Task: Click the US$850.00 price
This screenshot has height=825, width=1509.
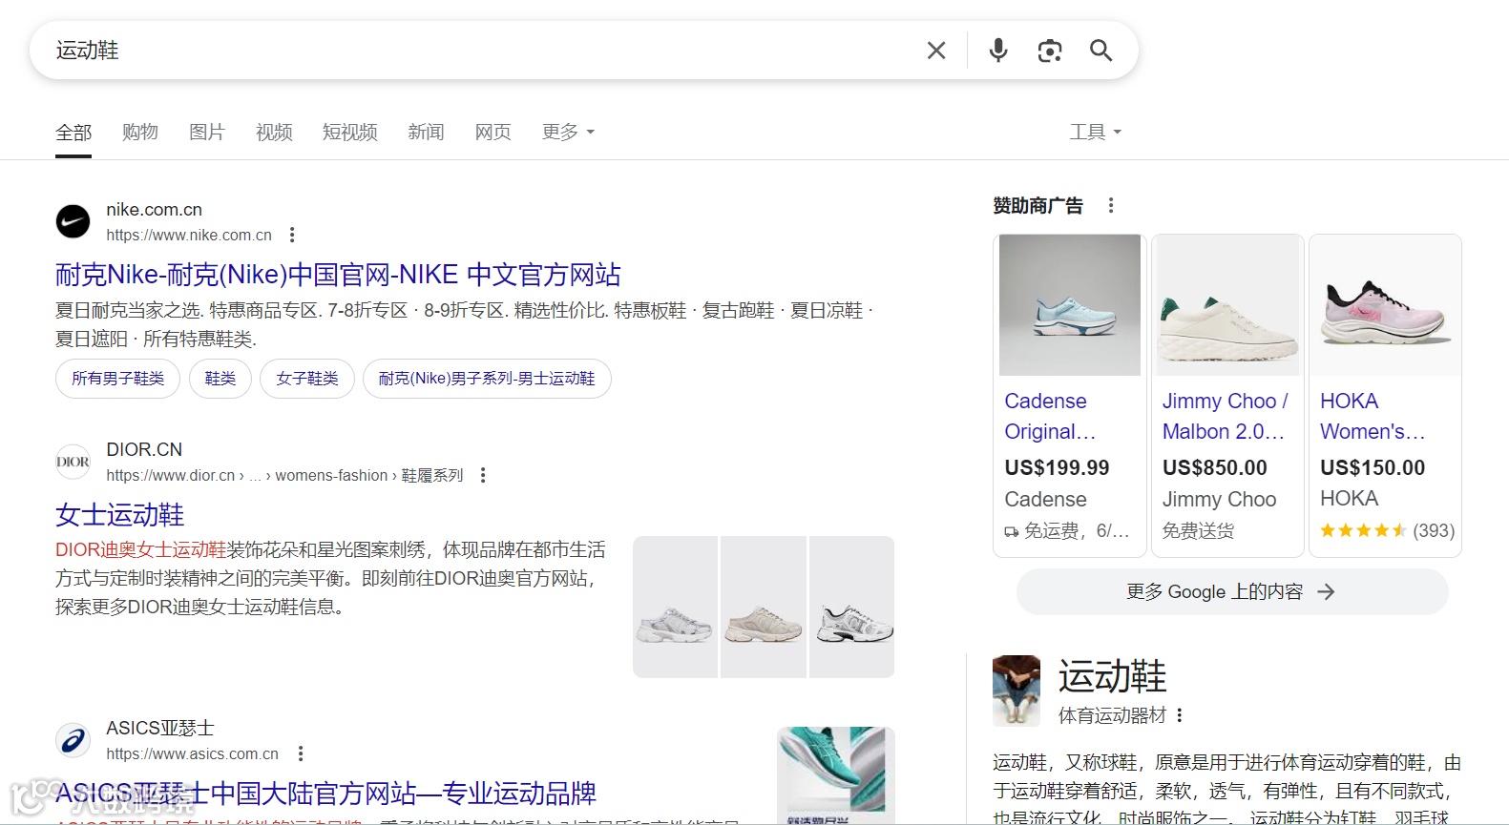Action: 1215,468
